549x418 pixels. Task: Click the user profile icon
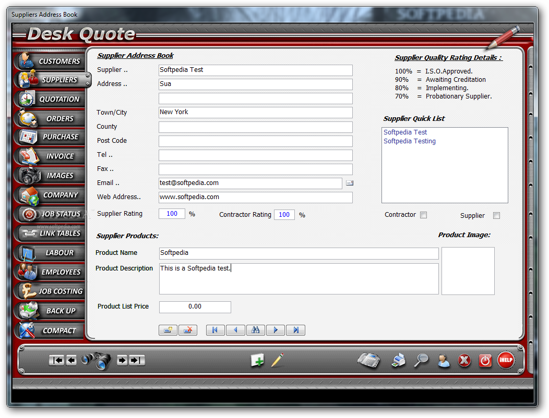(x=444, y=361)
